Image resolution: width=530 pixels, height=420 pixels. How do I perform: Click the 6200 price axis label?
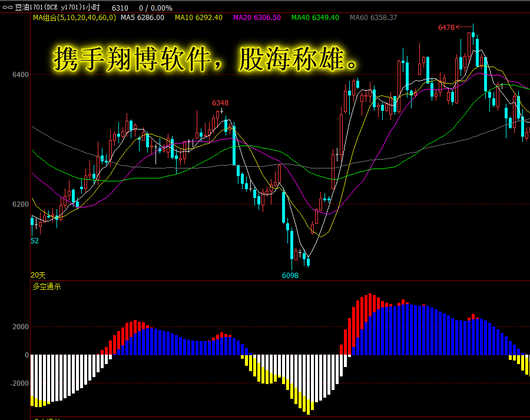pos(21,204)
